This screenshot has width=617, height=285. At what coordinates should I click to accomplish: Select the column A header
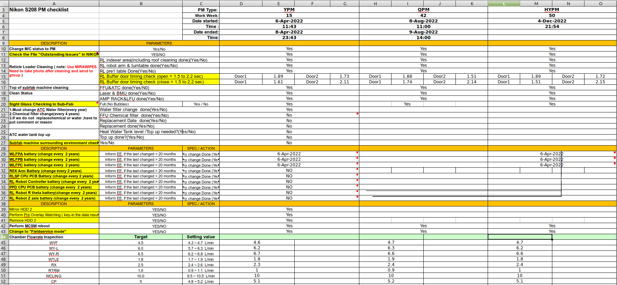[54, 3]
